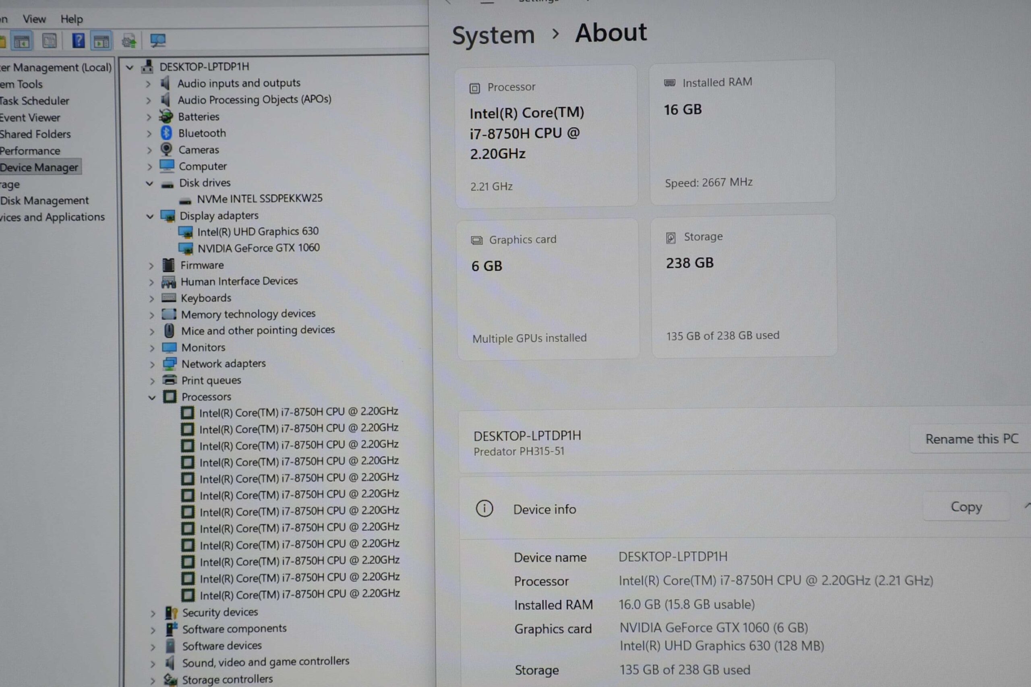
Task: Click the Multiple GPUs installed text
Action: coord(529,338)
